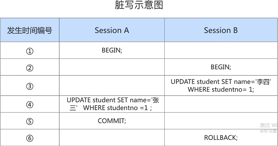Viewport: 278px width, 146px height.
Task: Select the Session A column header
Action: point(112,30)
